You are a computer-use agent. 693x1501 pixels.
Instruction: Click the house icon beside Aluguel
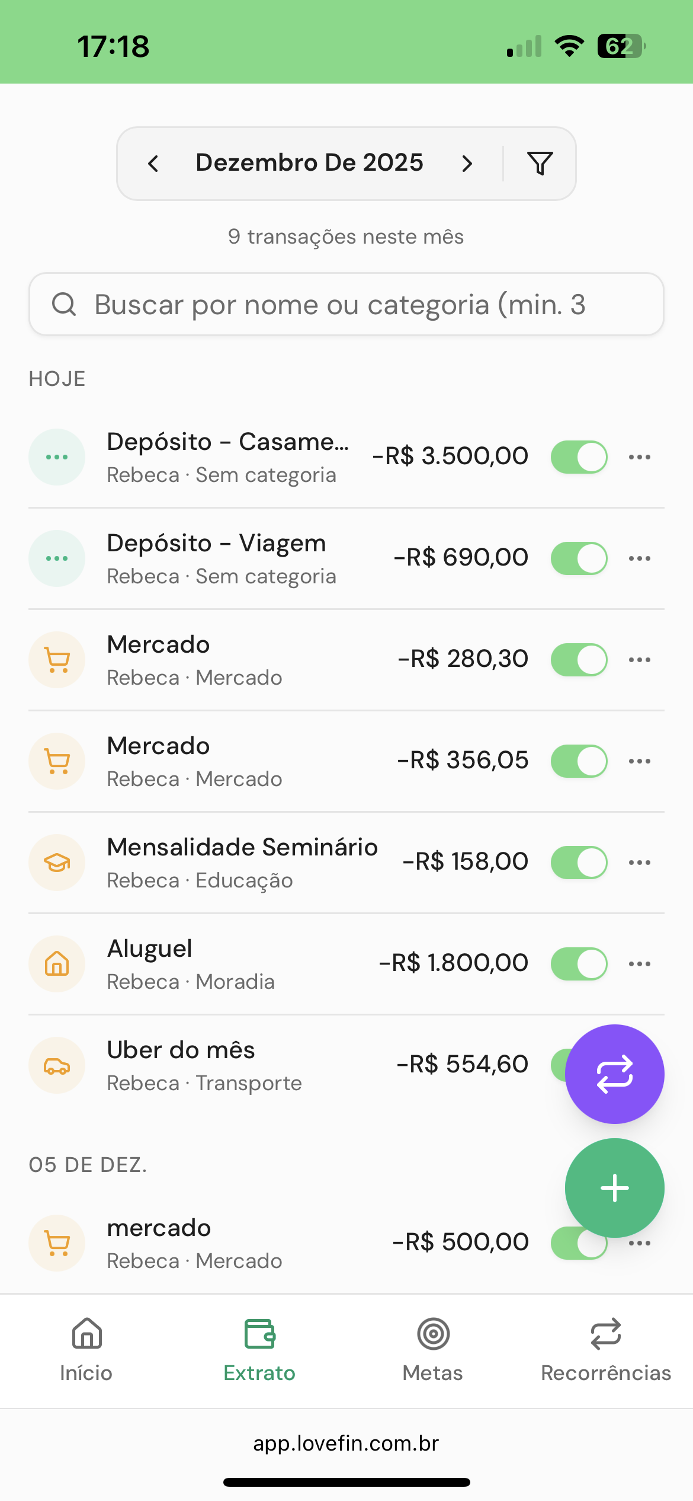tap(57, 964)
